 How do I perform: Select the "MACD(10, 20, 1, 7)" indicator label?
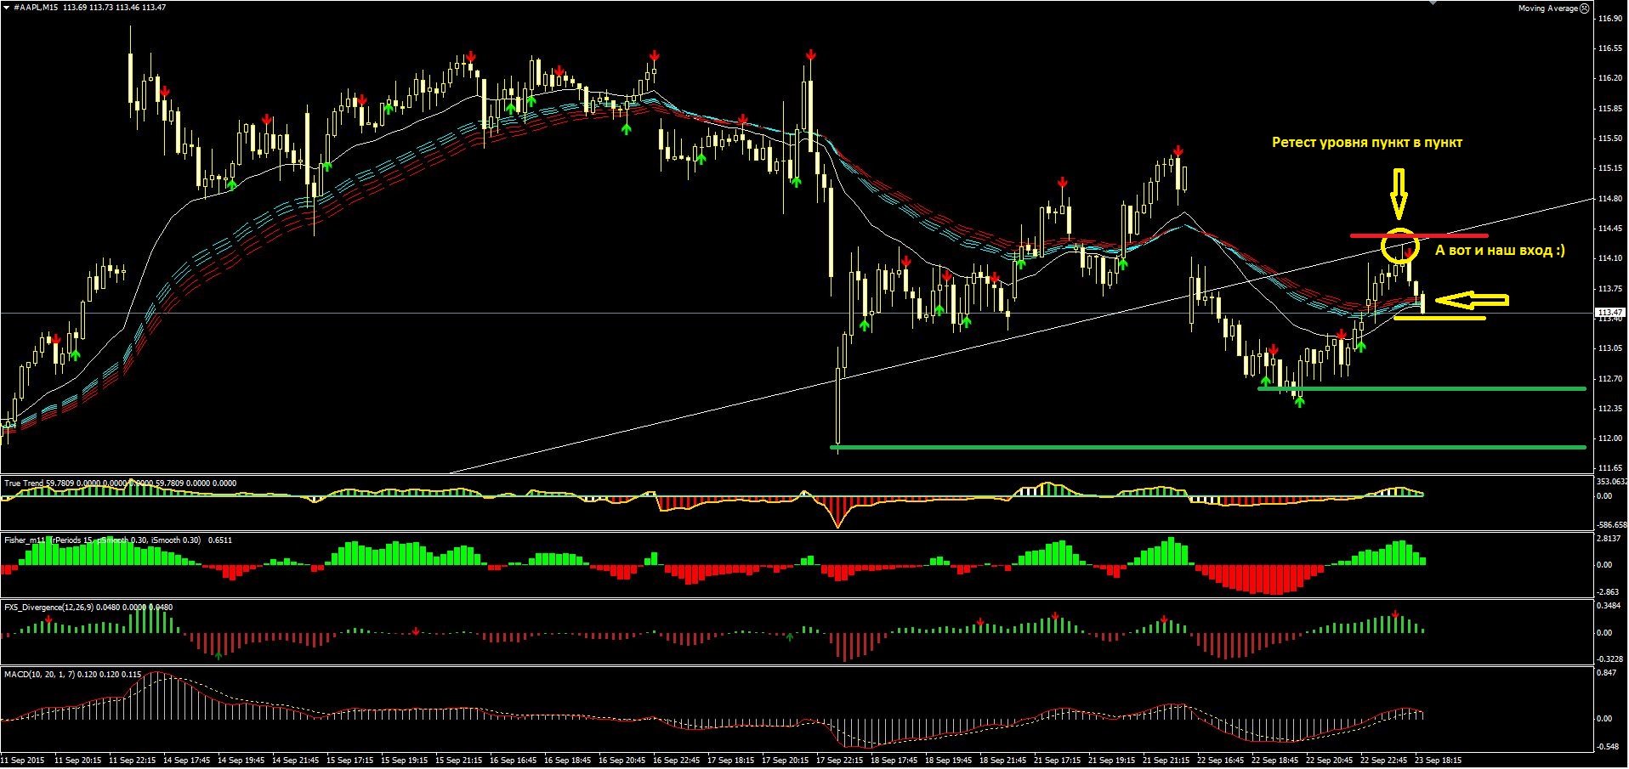point(42,674)
